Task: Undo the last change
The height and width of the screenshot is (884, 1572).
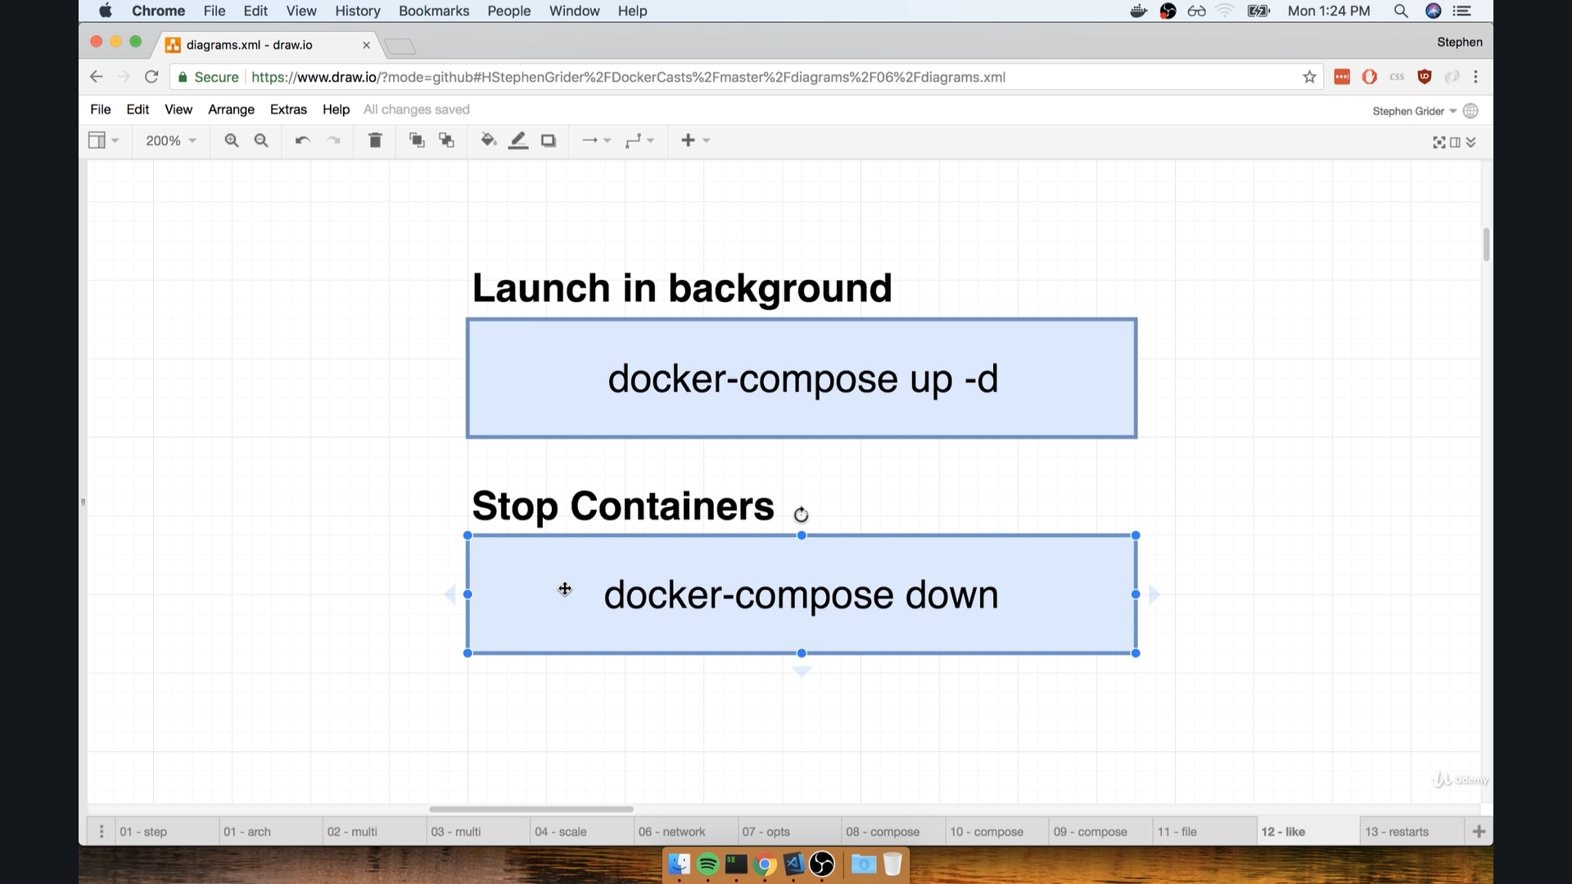Action: [302, 140]
